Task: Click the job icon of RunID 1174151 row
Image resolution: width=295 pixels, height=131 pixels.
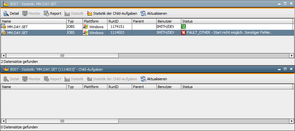Action: coord(4,27)
